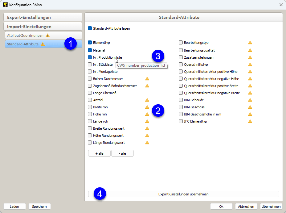Click warning icon beside Standard-Attribute sidebar item
The width and height of the screenshot is (286, 213).
coord(43,44)
